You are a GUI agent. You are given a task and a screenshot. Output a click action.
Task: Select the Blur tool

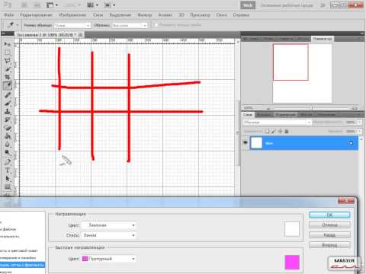pos(8,145)
